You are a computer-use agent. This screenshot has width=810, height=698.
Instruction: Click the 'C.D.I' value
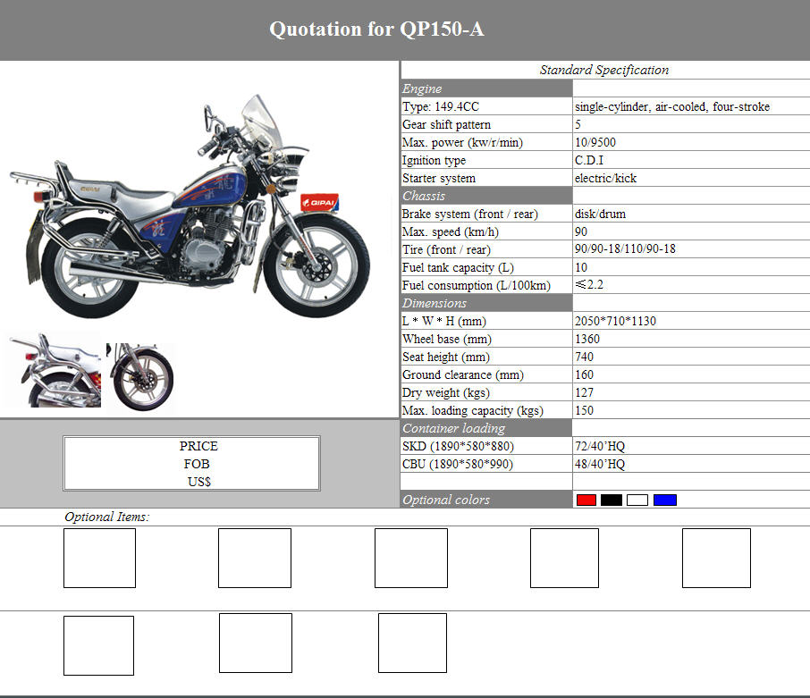point(589,160)
